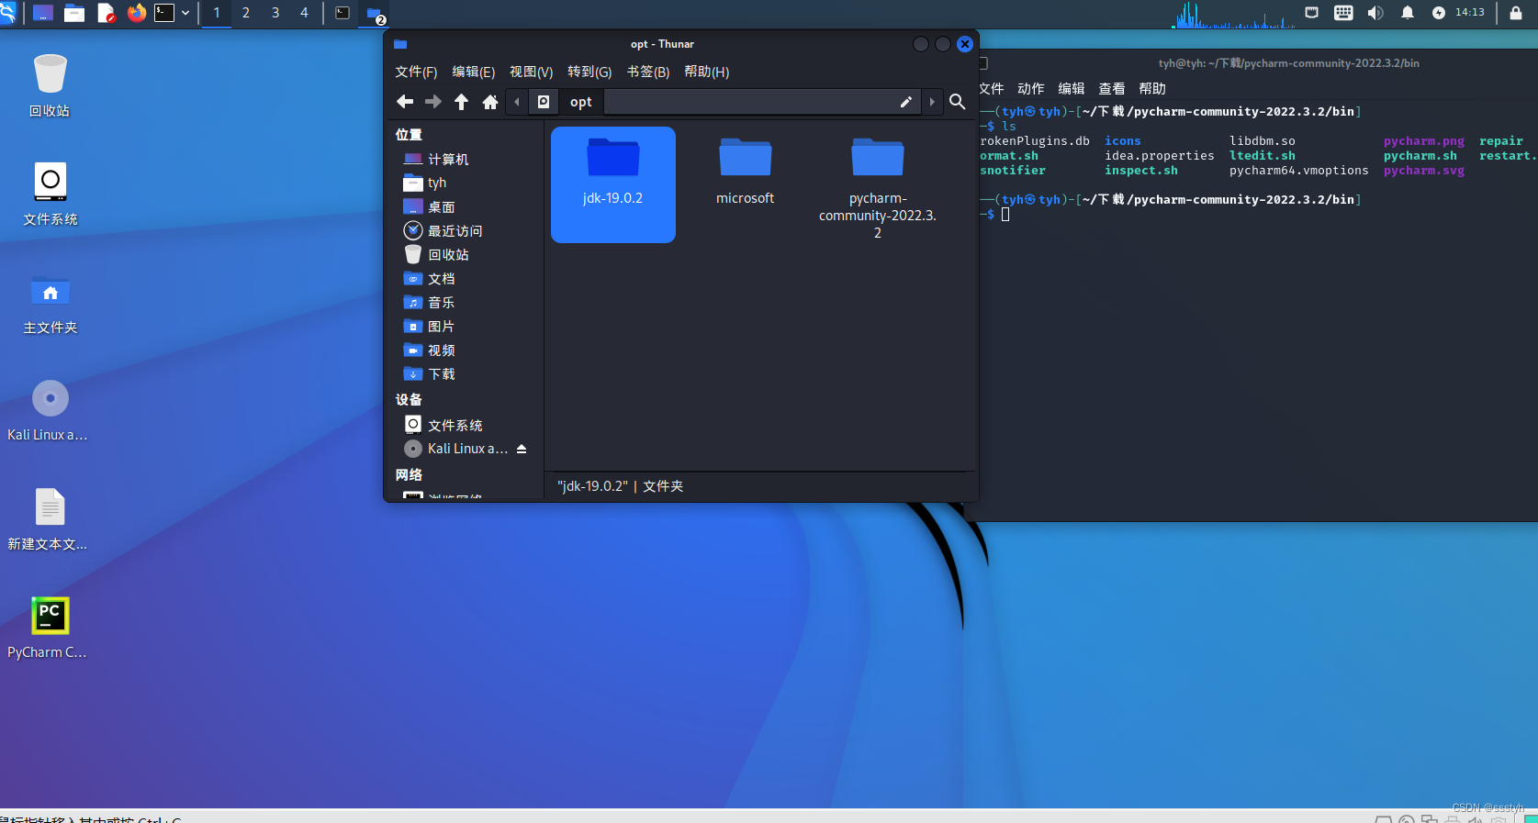
Task: Open the 查看 menu in terminal window
Action: point(1112,89)
